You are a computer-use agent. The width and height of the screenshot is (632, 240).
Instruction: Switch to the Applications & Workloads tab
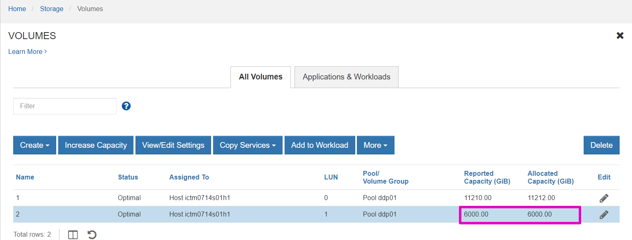point(347,77)
